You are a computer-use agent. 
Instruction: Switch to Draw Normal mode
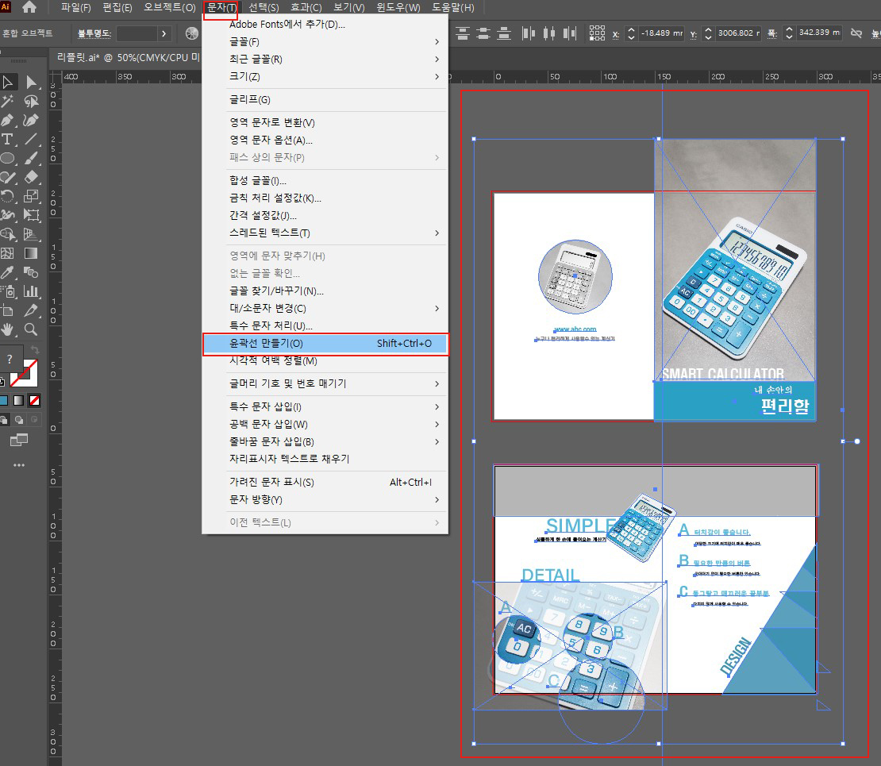point(4,420)
